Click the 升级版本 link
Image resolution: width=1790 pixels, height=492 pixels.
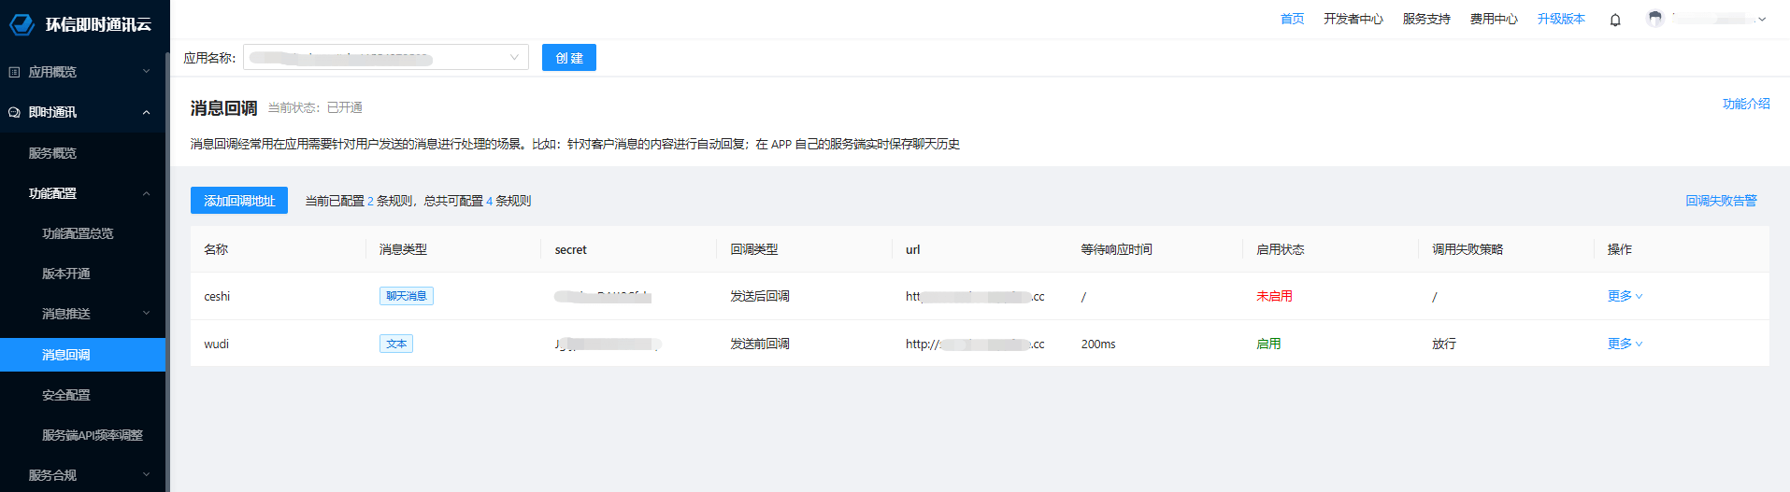[1560, 20]
